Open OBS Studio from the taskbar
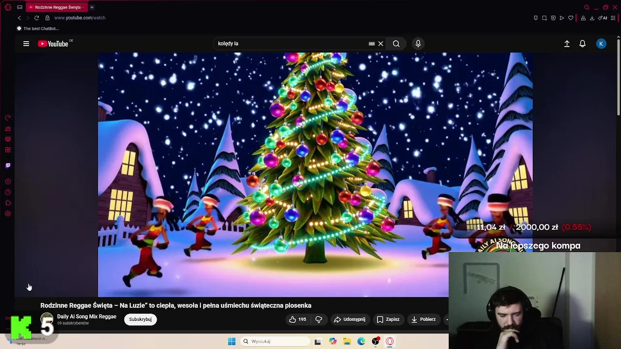Screen dimensions: 621x349 [376, 342]
